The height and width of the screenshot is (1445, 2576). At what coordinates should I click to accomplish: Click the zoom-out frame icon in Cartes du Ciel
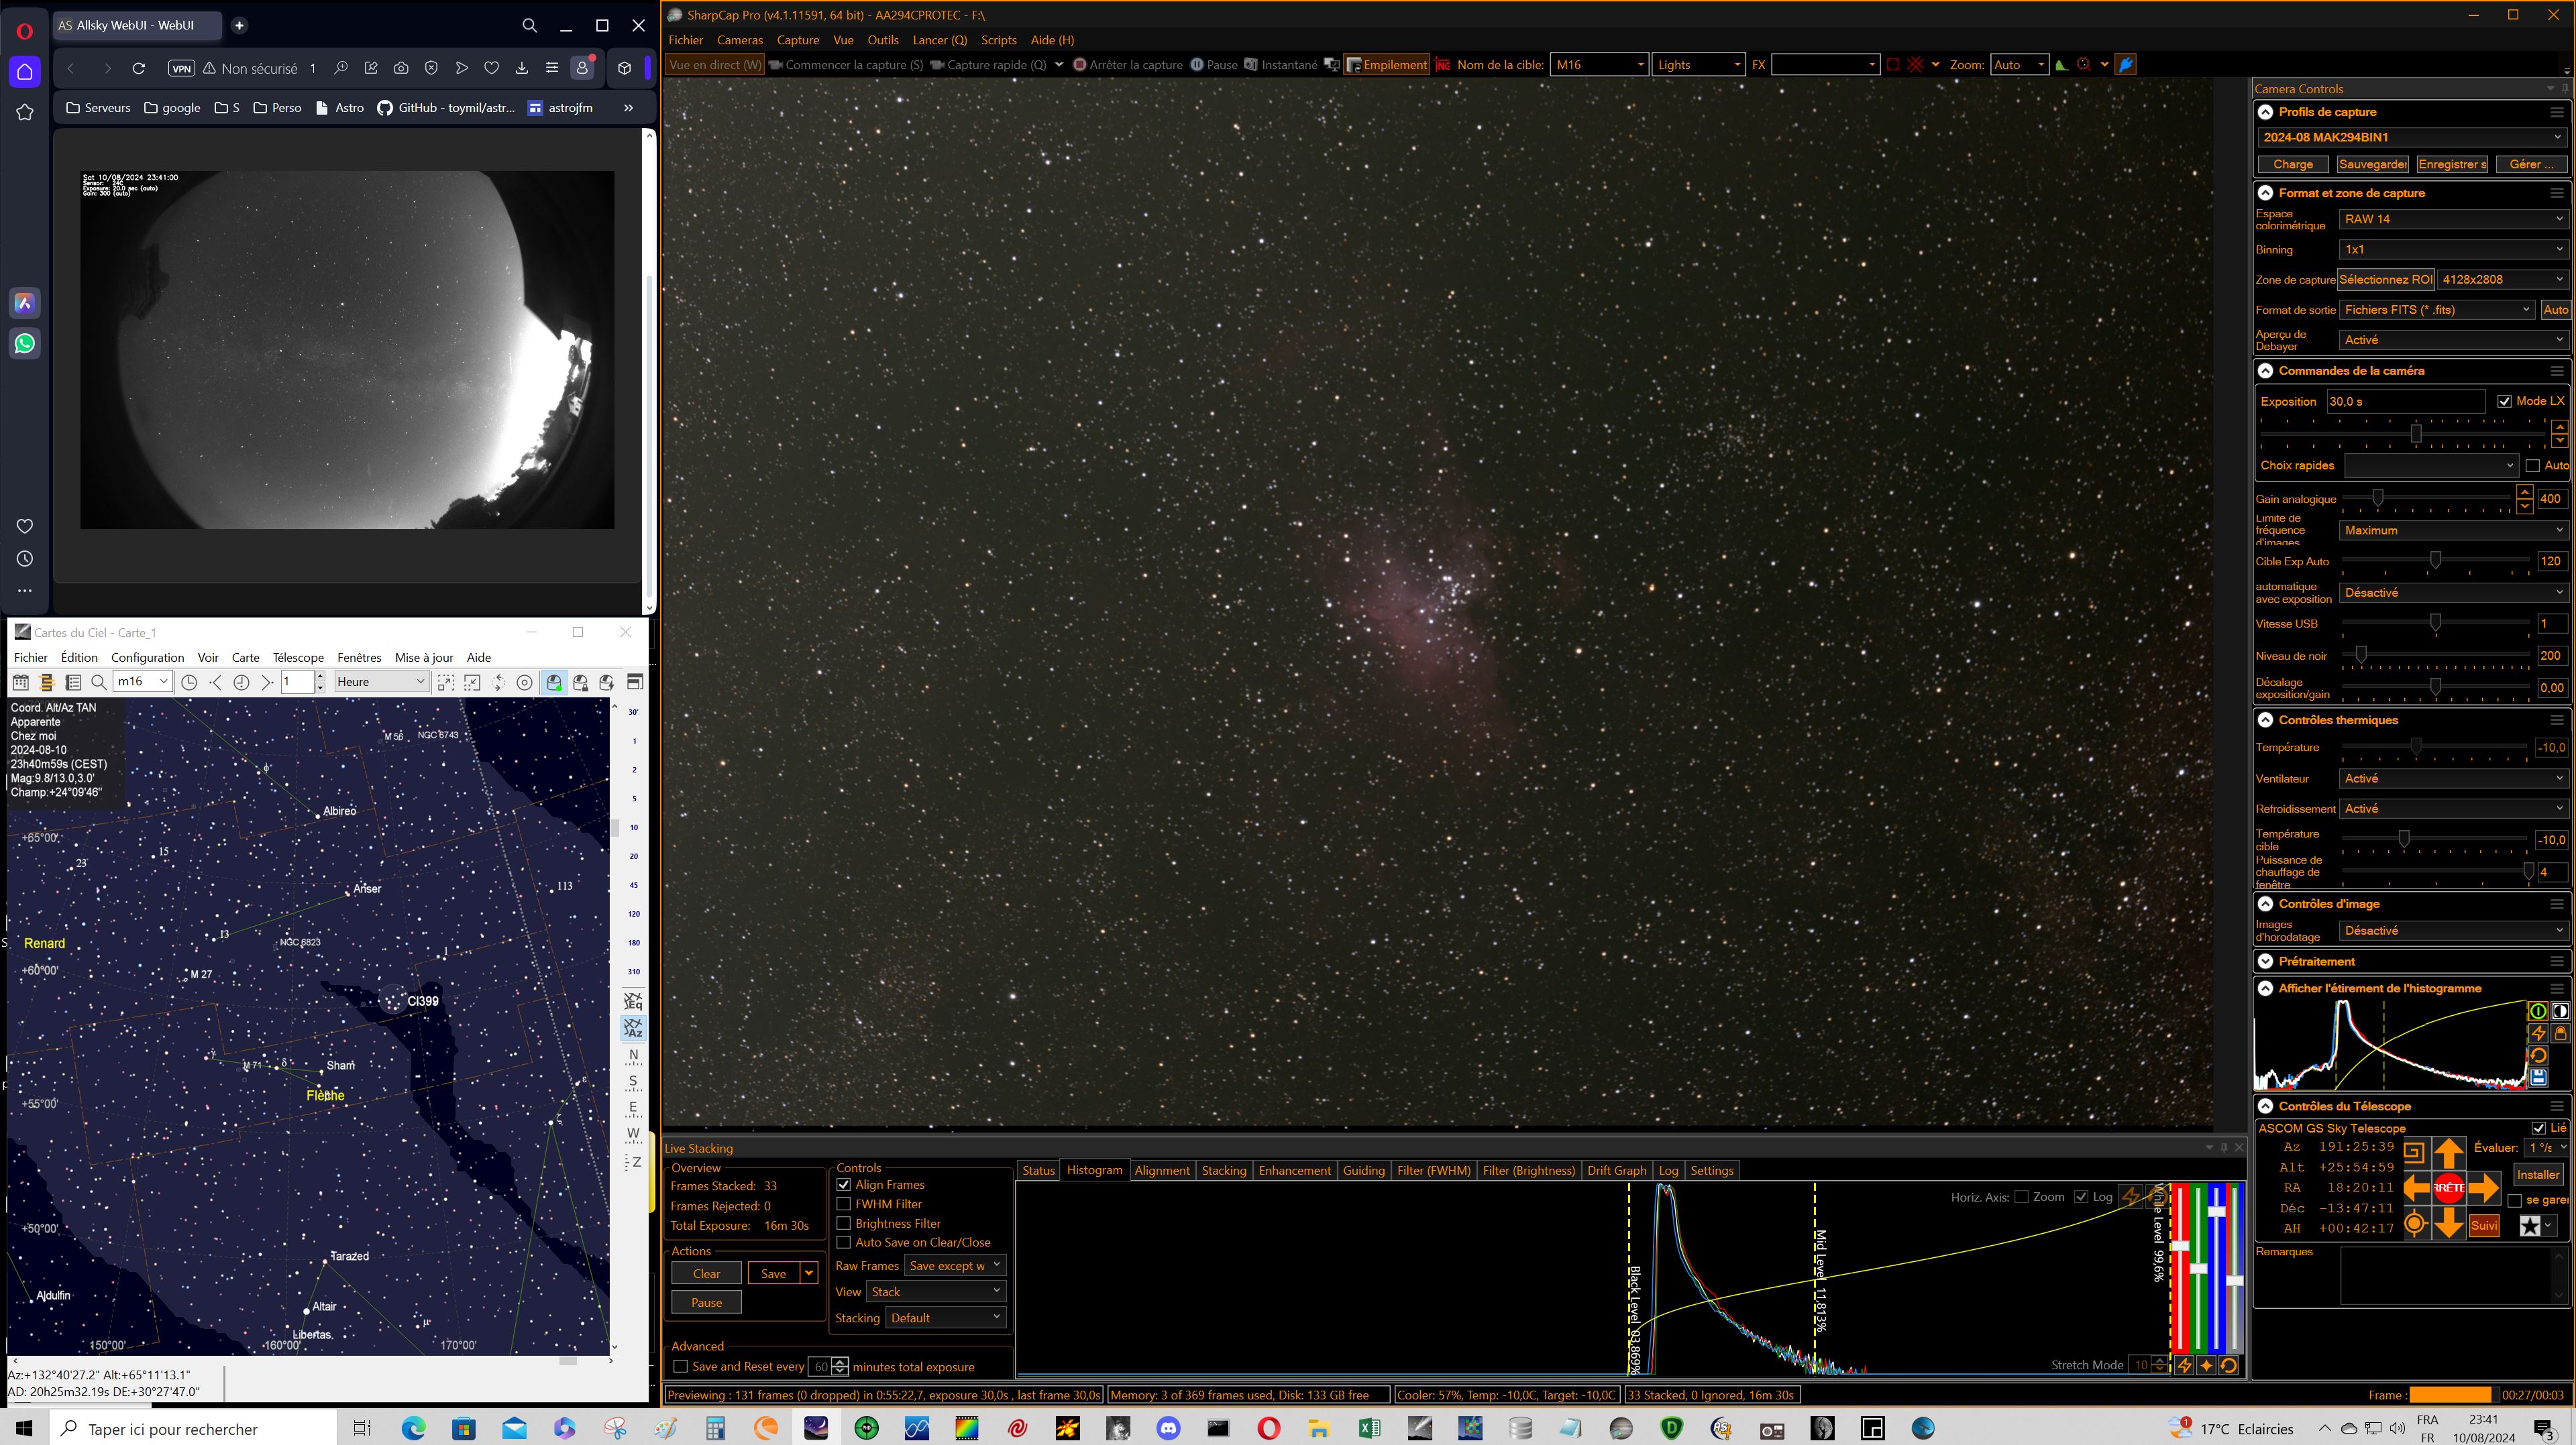pos(472,683)
